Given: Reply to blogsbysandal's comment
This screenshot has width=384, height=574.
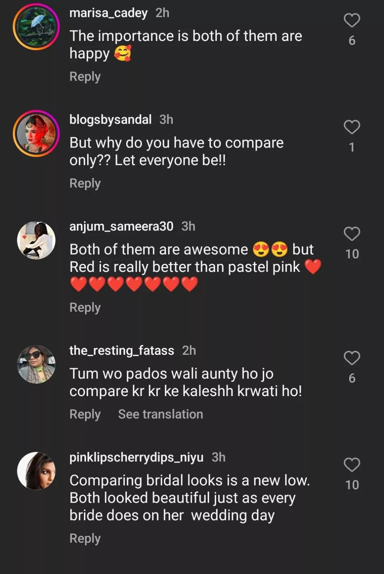Looking at the screenshot, I should click(85, 183).
